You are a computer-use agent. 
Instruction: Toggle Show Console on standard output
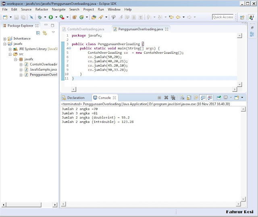pos(203,98)
